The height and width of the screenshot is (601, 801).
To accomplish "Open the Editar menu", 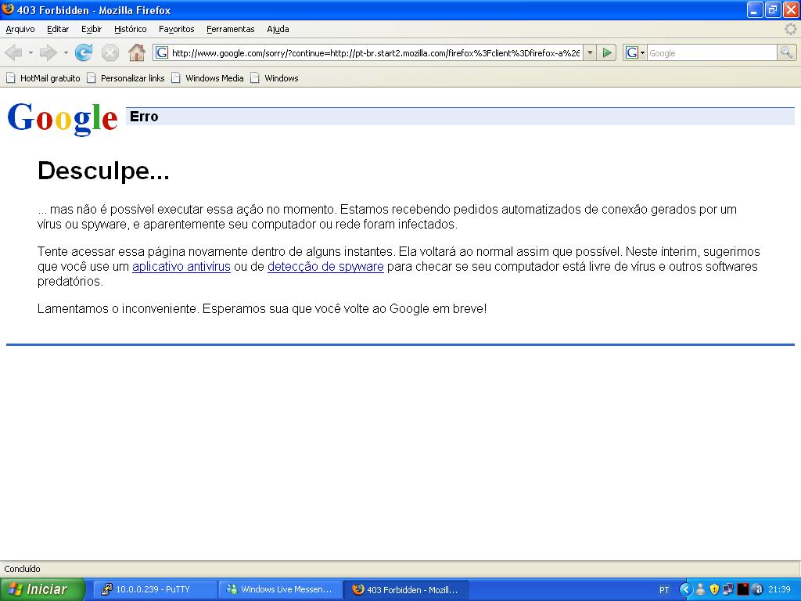I will (x=58, y=29).
